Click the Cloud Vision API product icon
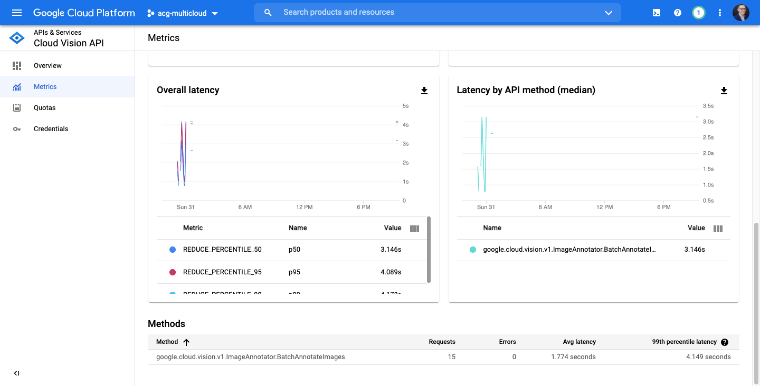The height and width of the screenshot is (386, 760). coord(17,38)
